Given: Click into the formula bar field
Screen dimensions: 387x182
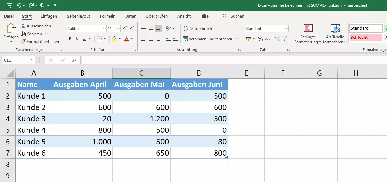Looking at the screenshot, I should click(x=234, y=60).
